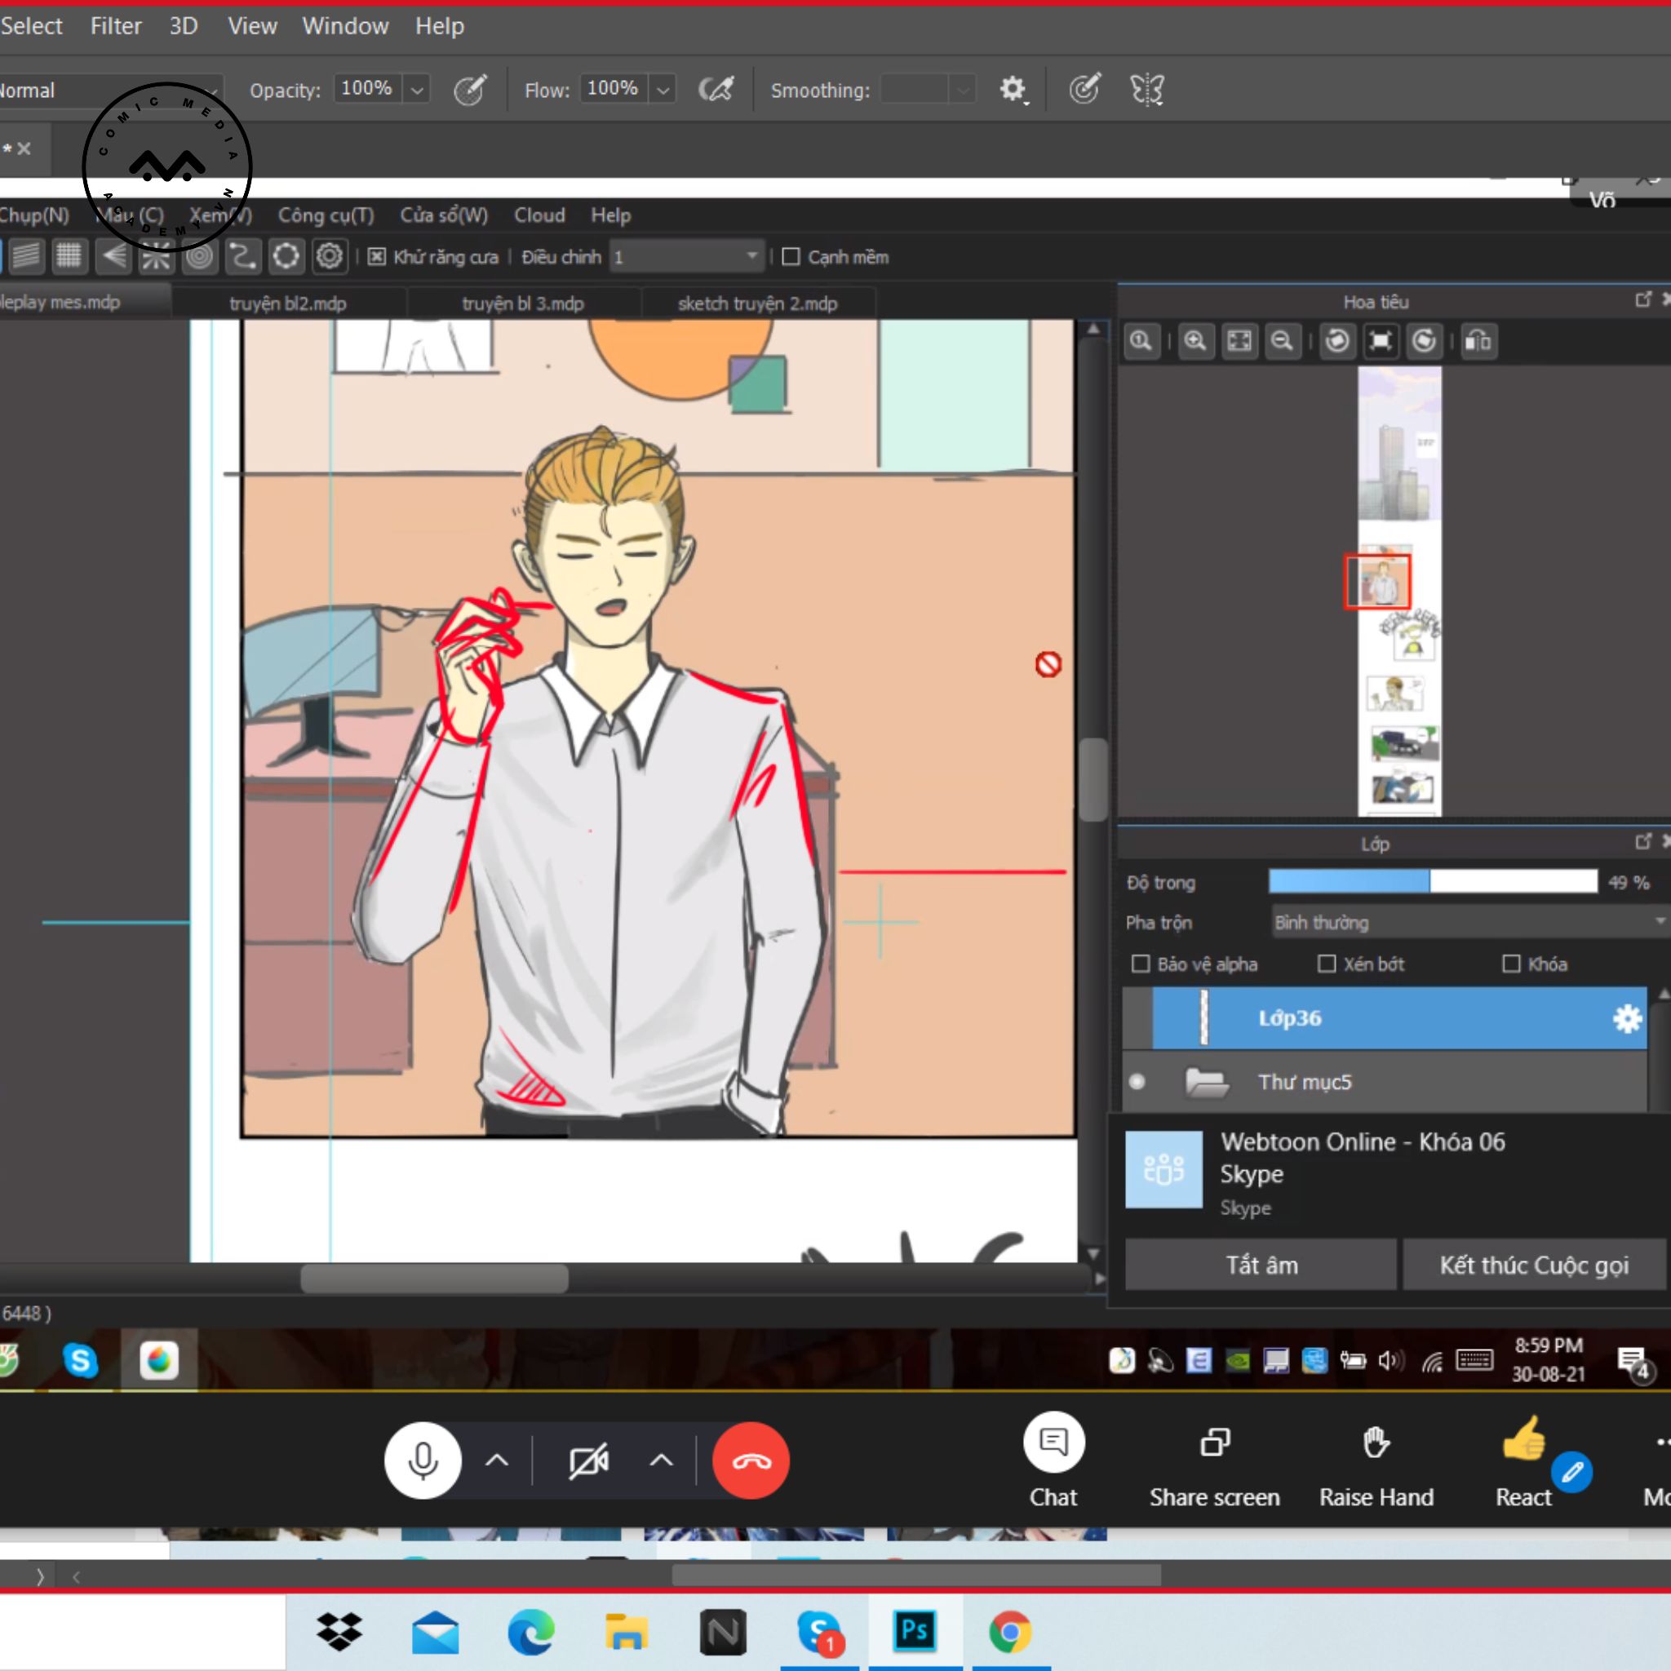Open the Opacity dropdown arrow
The height and width of the screenshot is (1671, 1671).
(x=417, y=90)
